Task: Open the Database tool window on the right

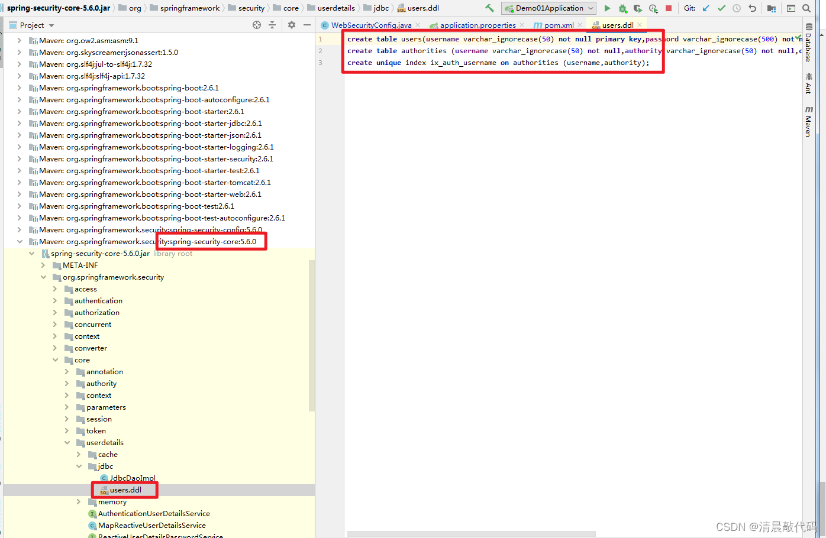Action: 809,41
